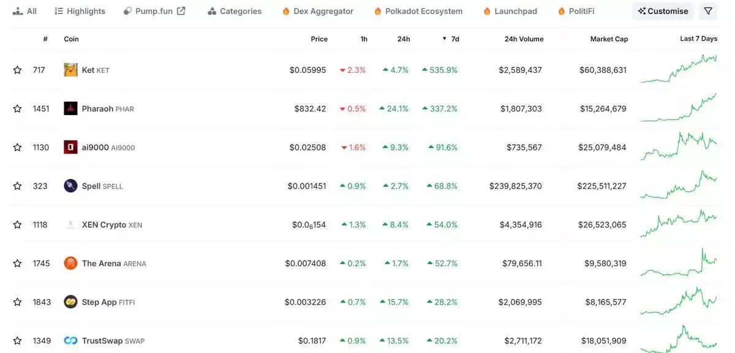Open the filter funnel icon
735x353 pixels.
coord(708,11)
